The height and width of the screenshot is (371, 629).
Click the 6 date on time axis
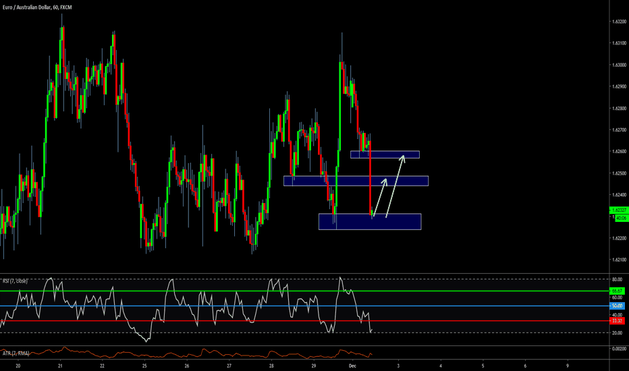pyautogui.click(x=525, y=366)
